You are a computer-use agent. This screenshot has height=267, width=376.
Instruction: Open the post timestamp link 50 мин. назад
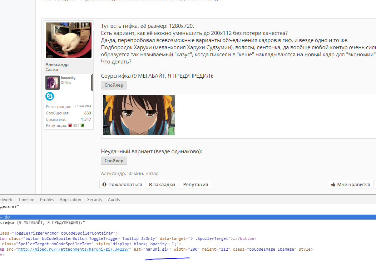point(143,174)
